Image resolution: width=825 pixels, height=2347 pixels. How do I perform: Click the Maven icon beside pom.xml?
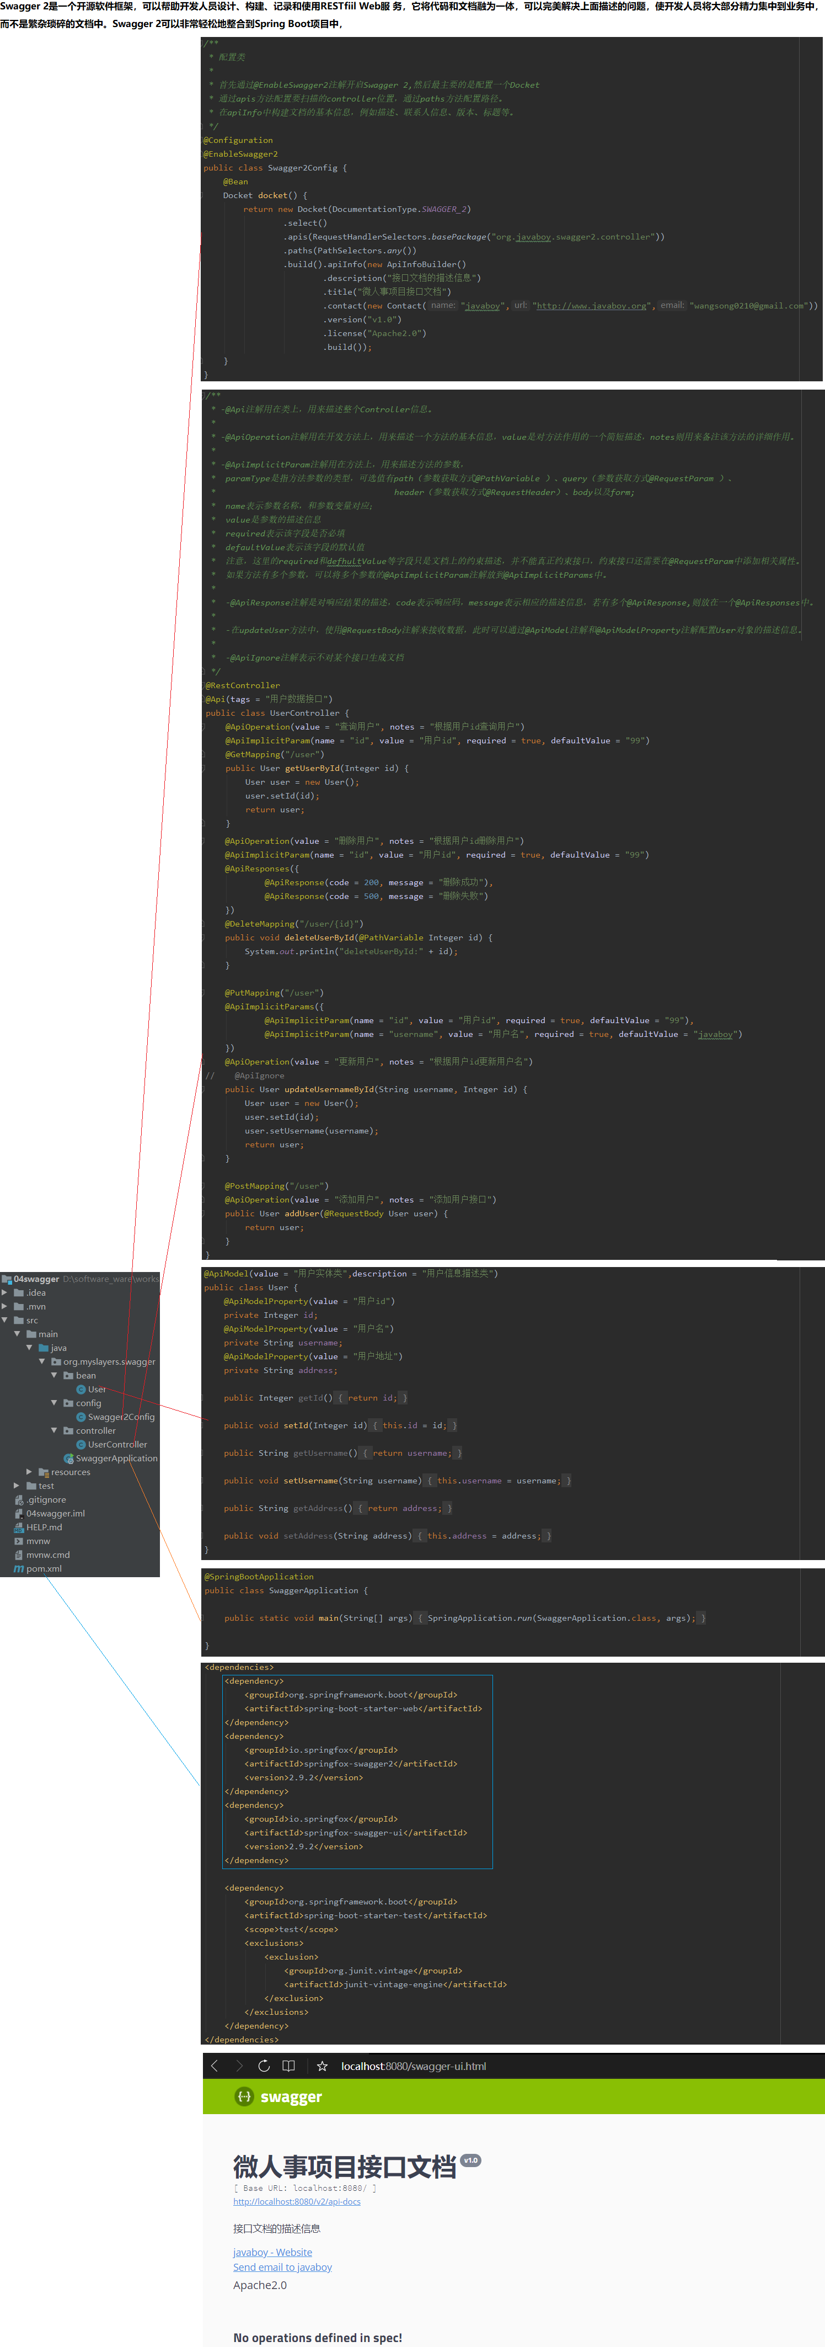tap(19, 1569)
